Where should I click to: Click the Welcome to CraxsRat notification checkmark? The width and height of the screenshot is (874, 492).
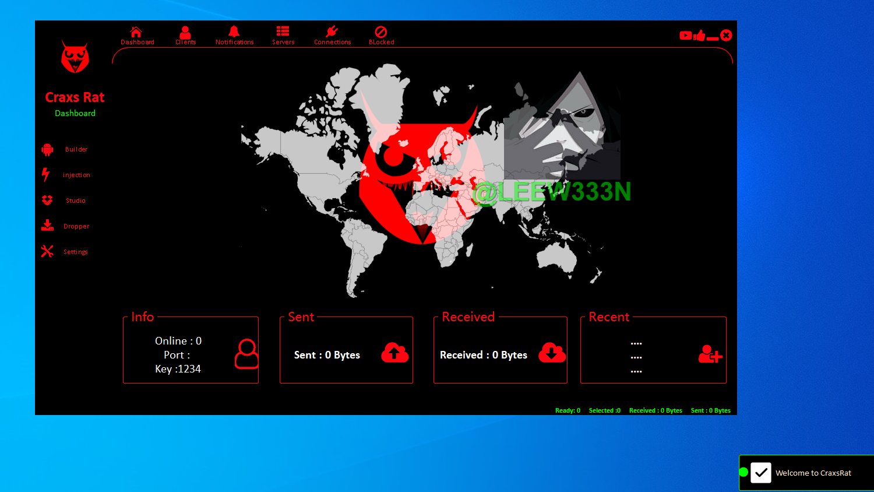pyautogui.click(x=761, y=473)
